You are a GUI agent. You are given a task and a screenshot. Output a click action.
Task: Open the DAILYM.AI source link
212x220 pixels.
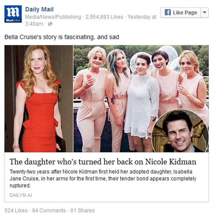[21, 195]
